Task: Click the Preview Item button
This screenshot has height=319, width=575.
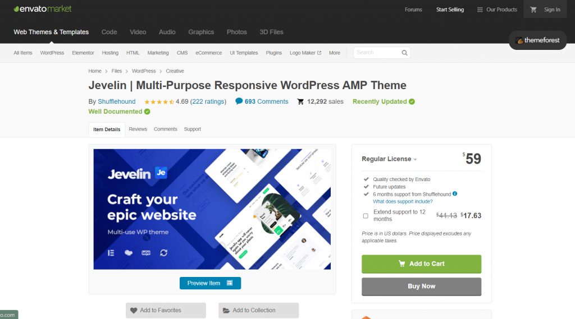Action: click(x=210, y=283)
